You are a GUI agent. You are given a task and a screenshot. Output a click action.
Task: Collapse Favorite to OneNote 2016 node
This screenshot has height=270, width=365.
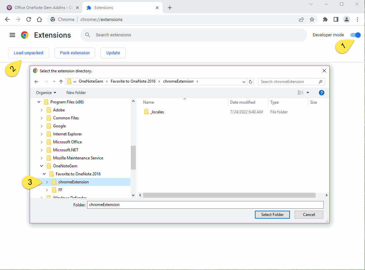[x=44, y=174]
